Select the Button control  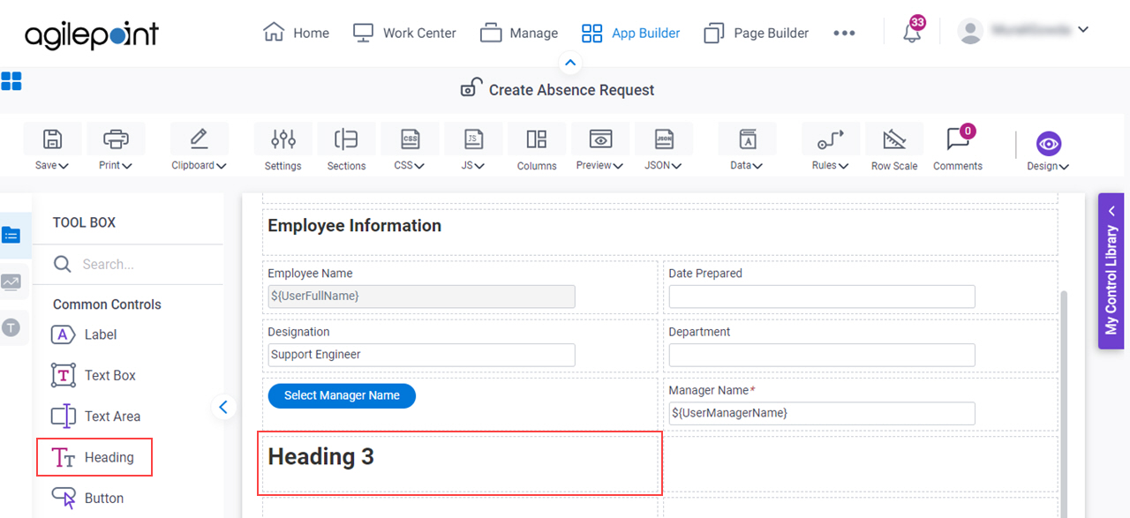pos(87,498)
